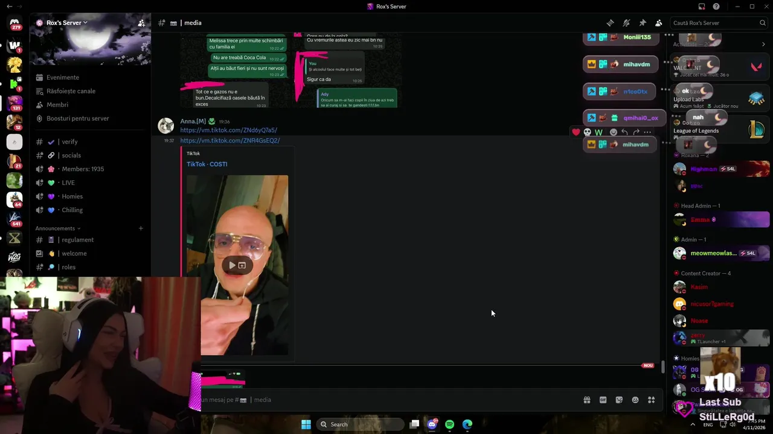Add channel to Announcements with plus
773x434 pixels.
click(x=141, y=228)
